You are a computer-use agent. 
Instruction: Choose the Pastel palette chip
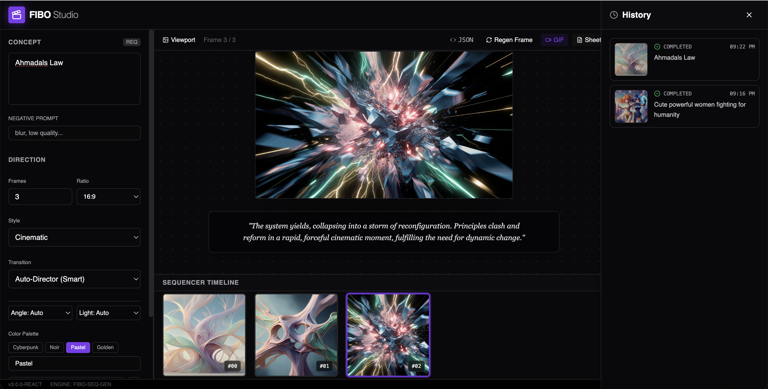point(78,347)
